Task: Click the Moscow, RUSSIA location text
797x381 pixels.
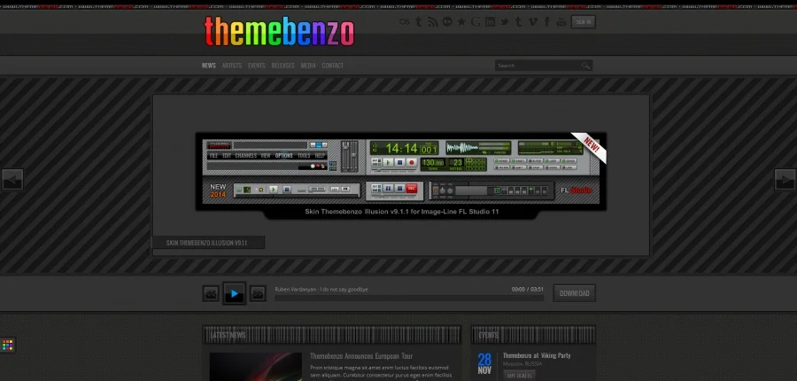Action: [x=522, y=364]
